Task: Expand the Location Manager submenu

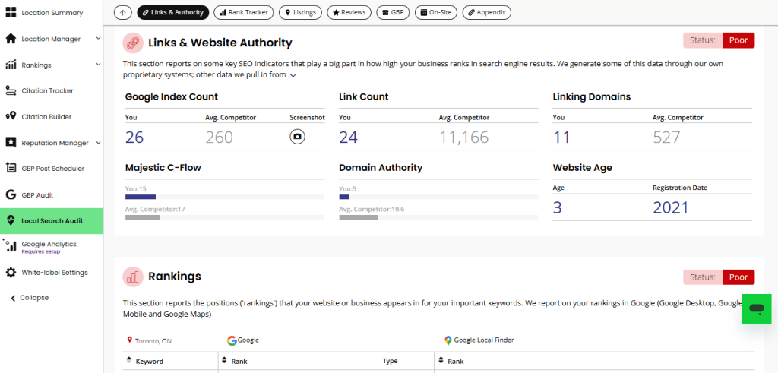Action: tap(98, 39)
